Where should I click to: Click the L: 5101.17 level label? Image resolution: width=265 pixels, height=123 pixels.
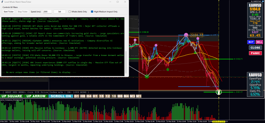click(238, 92)
